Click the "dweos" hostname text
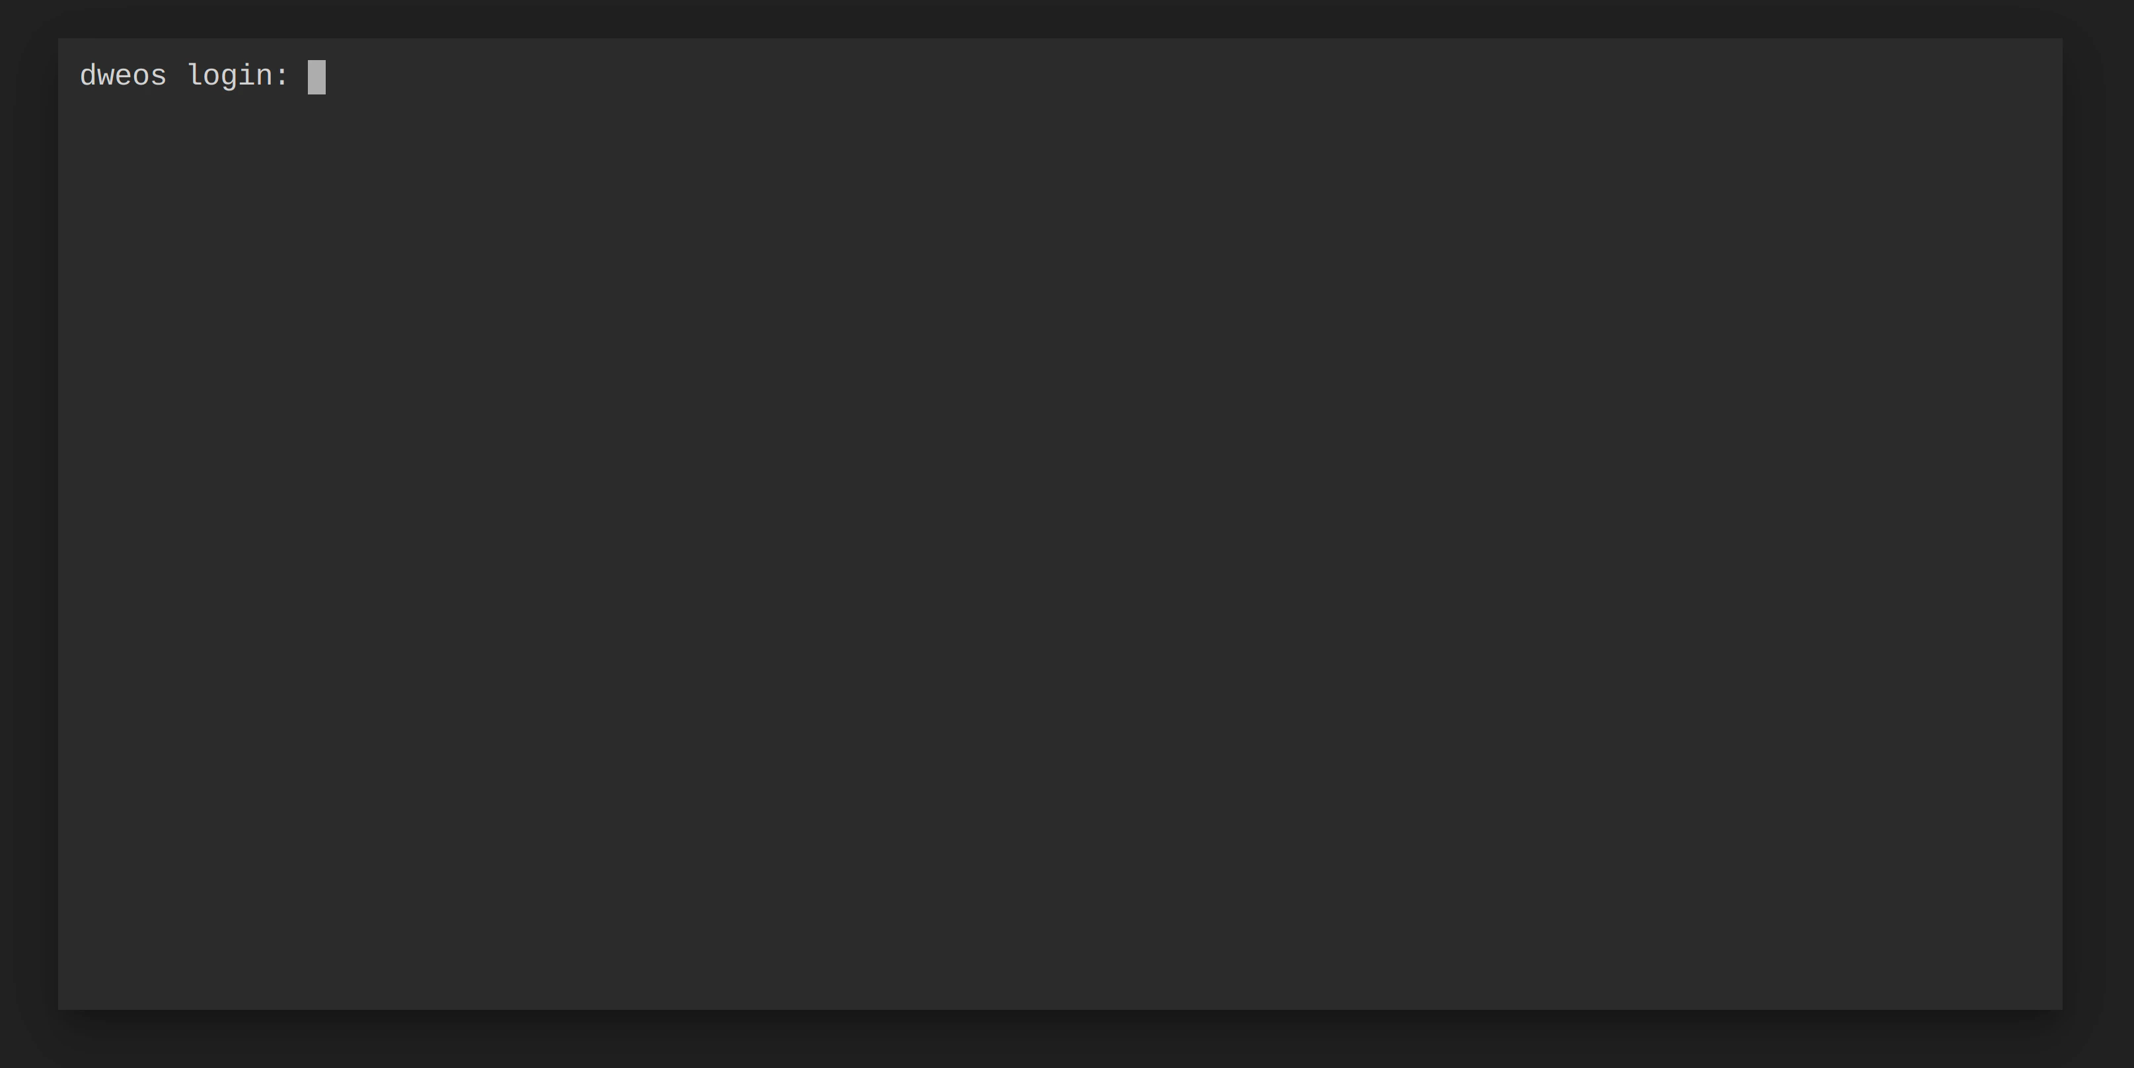 click(123, 76)
